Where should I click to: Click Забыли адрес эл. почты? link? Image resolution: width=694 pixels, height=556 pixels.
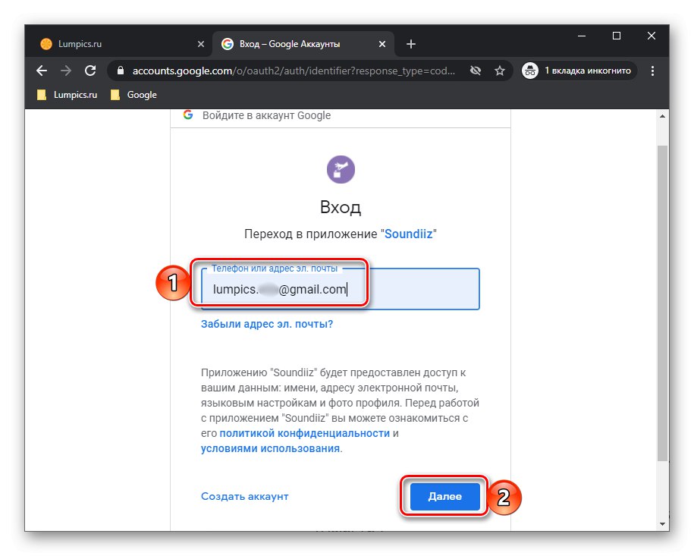coord(267,324)
